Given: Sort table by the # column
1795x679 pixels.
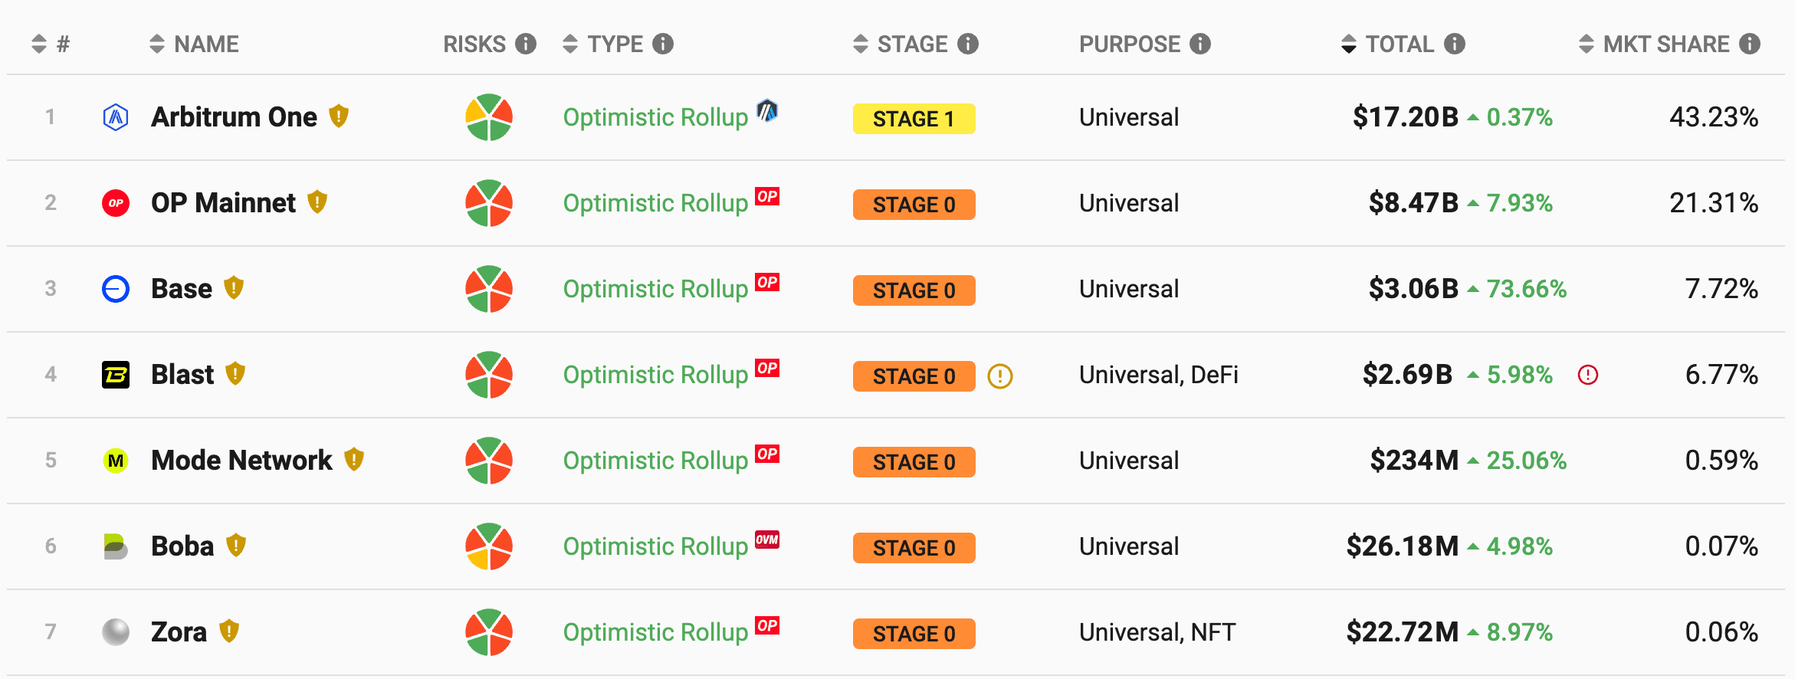Looking at the screenshot, I should coord(51,44).
